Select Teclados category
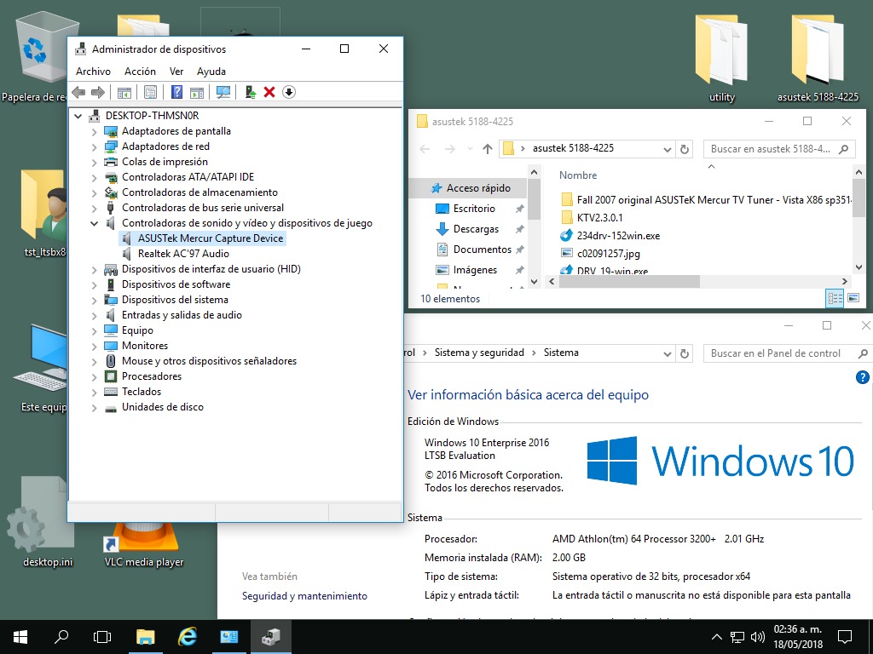The height and width of the screenshot is (654, 873). pos(142,392)
